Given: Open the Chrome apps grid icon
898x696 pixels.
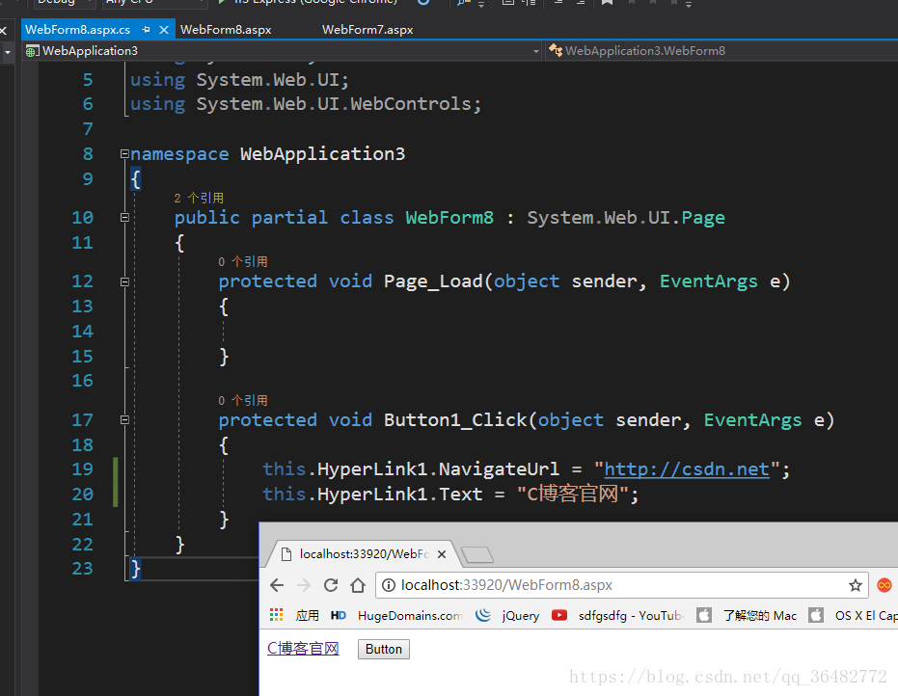Looking at the screenshot, I should 277,615.
